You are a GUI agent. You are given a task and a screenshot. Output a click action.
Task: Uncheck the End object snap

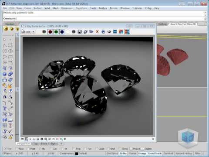point(5,149)
